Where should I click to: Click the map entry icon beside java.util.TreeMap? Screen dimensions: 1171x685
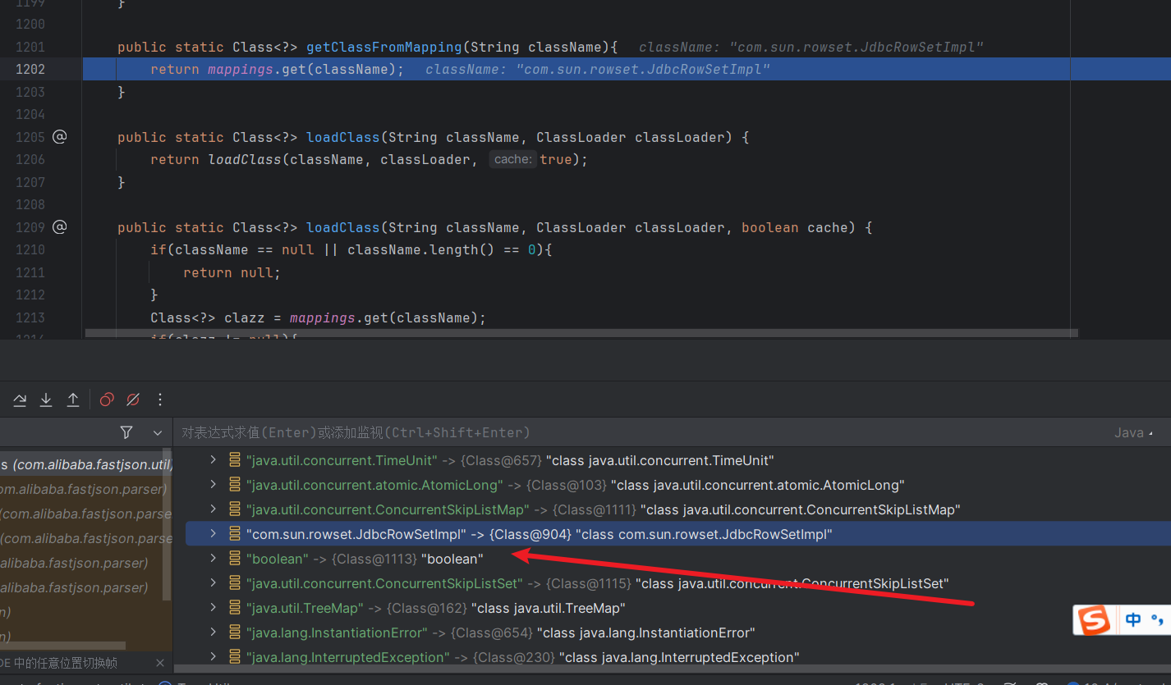pyautogui.click(x=235, y=608)
